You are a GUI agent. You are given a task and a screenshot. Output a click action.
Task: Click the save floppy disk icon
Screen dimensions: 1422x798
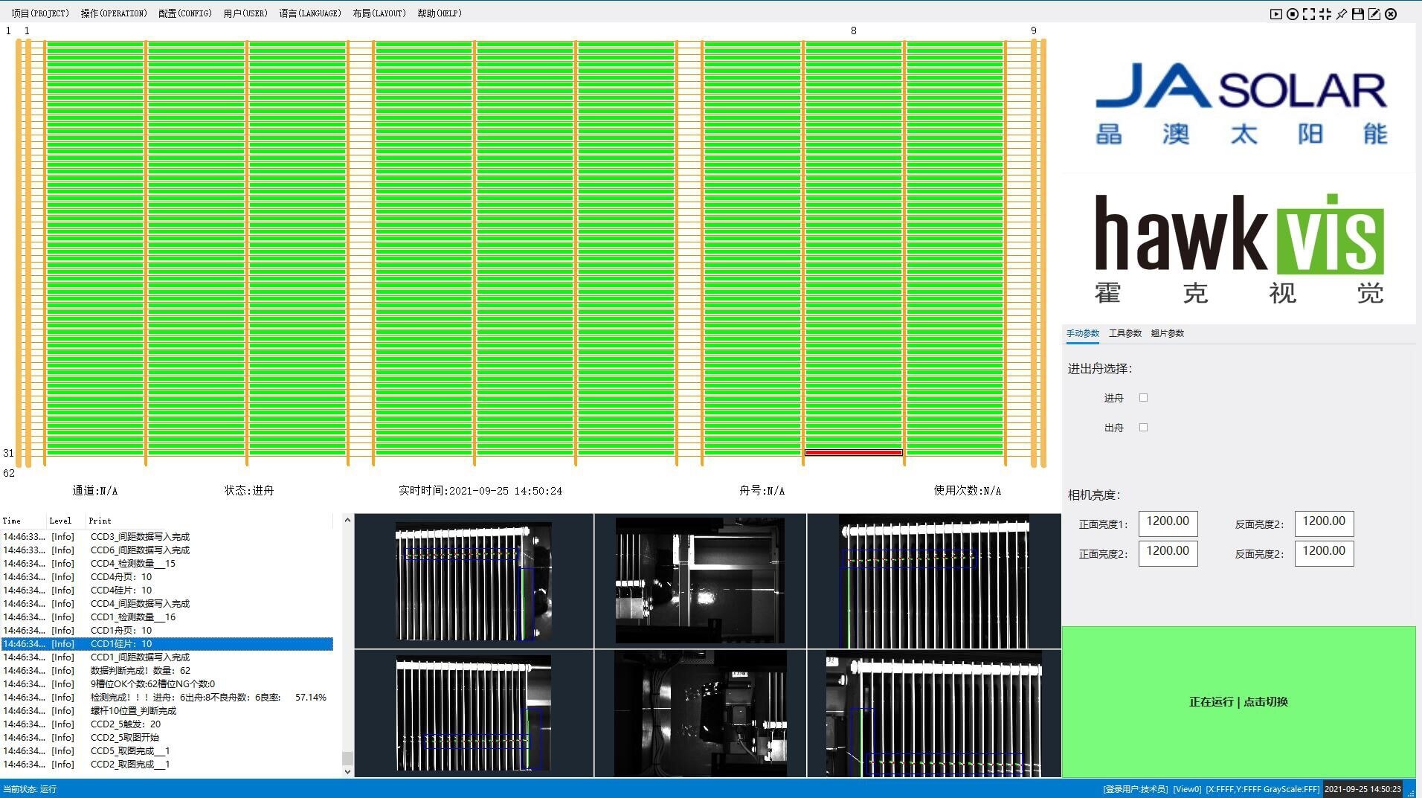[x=1358, y=14]
